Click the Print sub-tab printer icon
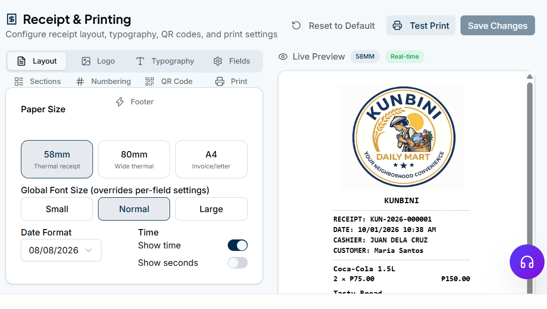Screen dimensions: 547x309 (x=220, y=81)
